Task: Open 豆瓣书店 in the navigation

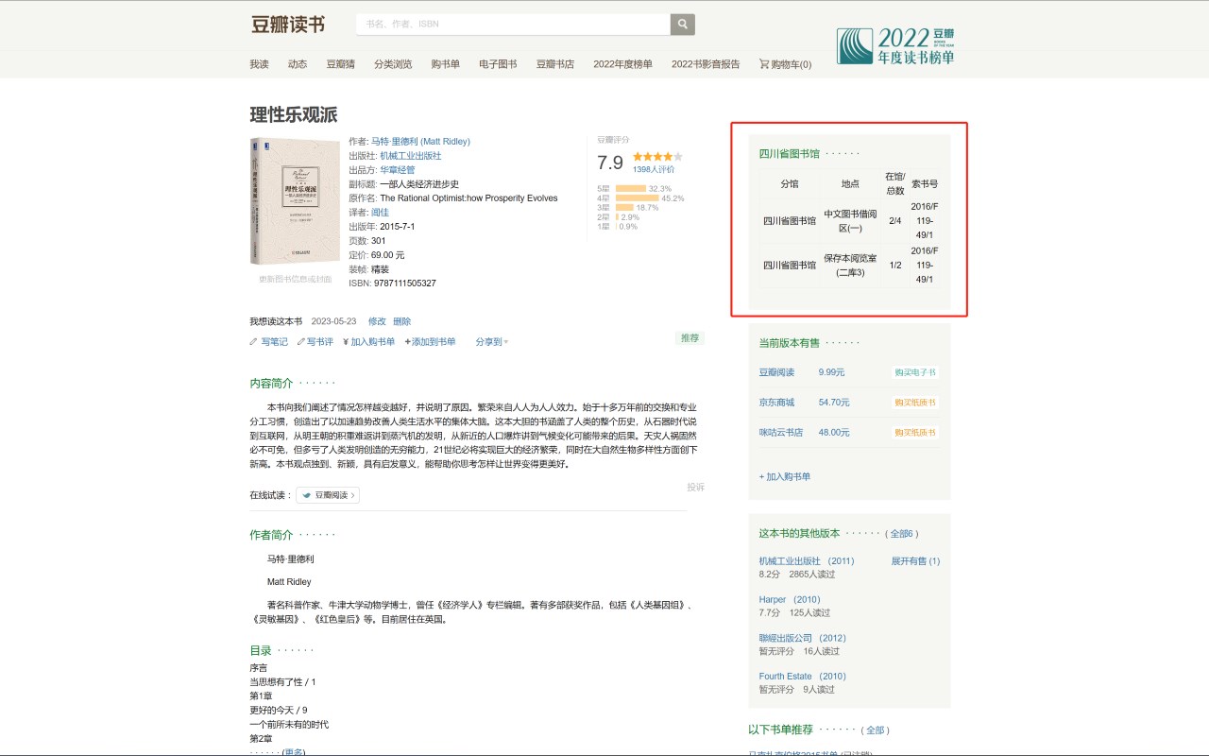Action: [x=555, y=64]
